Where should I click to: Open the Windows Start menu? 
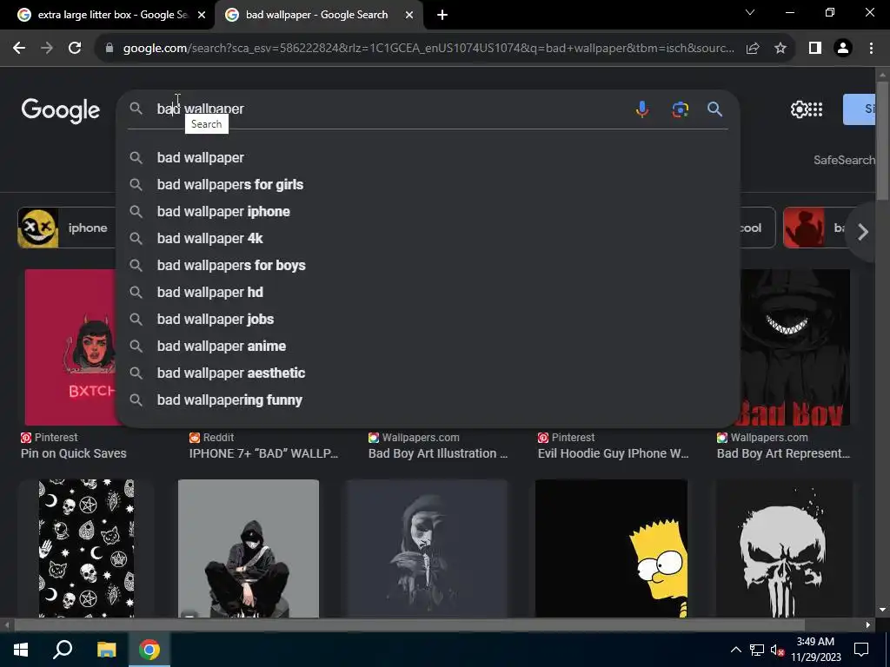(21, 650)
